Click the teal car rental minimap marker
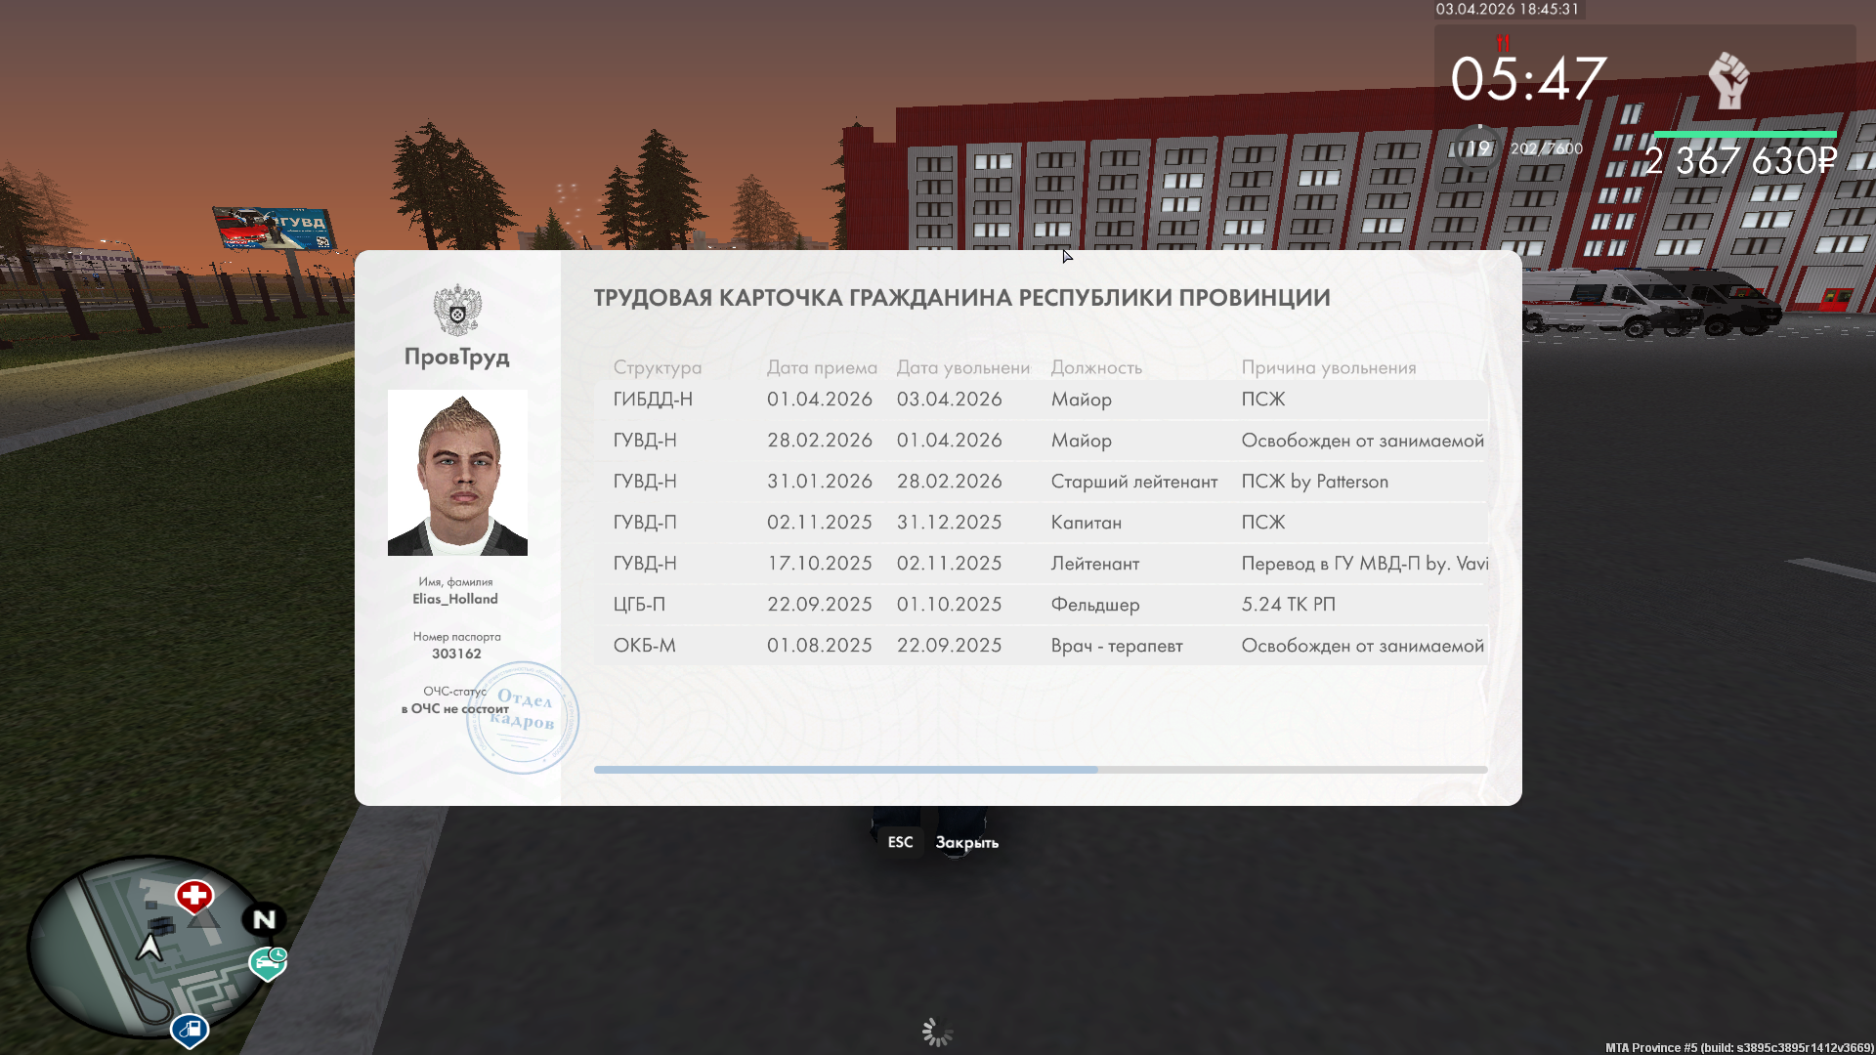Screen dimensions: 1876x1055 (x=268, y=963)
